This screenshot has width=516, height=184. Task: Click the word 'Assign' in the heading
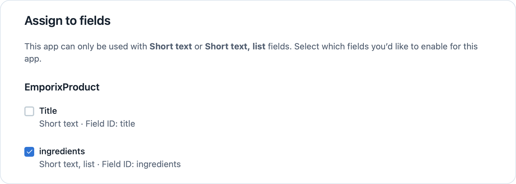click(x=43, y=21)
